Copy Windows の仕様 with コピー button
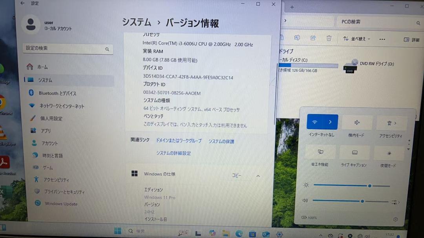 [236, 175]
